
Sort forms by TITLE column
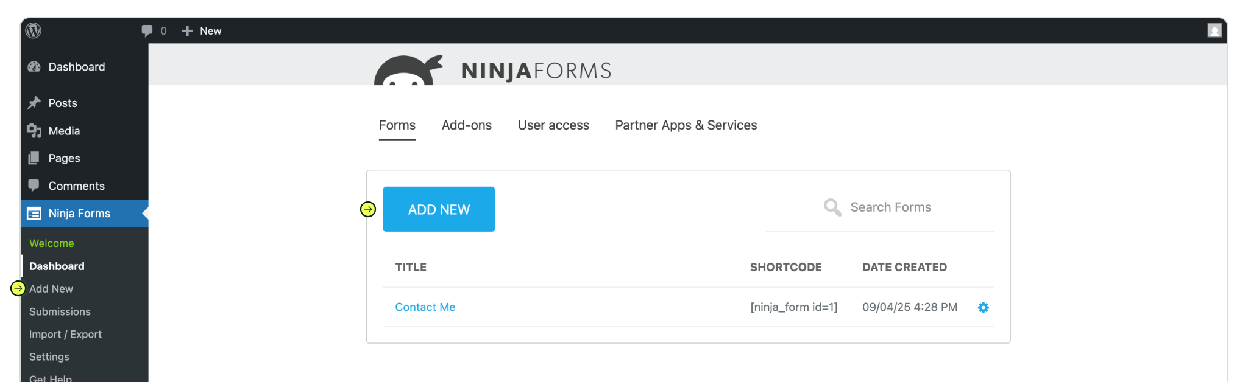coord(411,267)
